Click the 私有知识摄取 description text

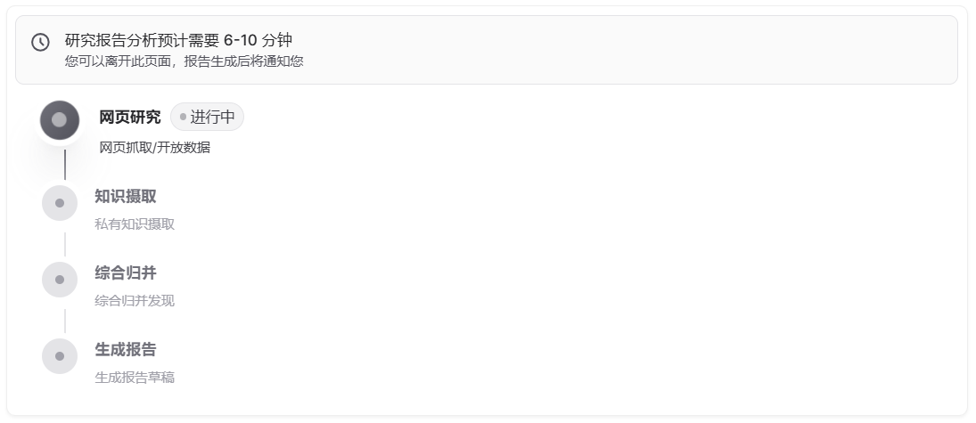[135, 224]
